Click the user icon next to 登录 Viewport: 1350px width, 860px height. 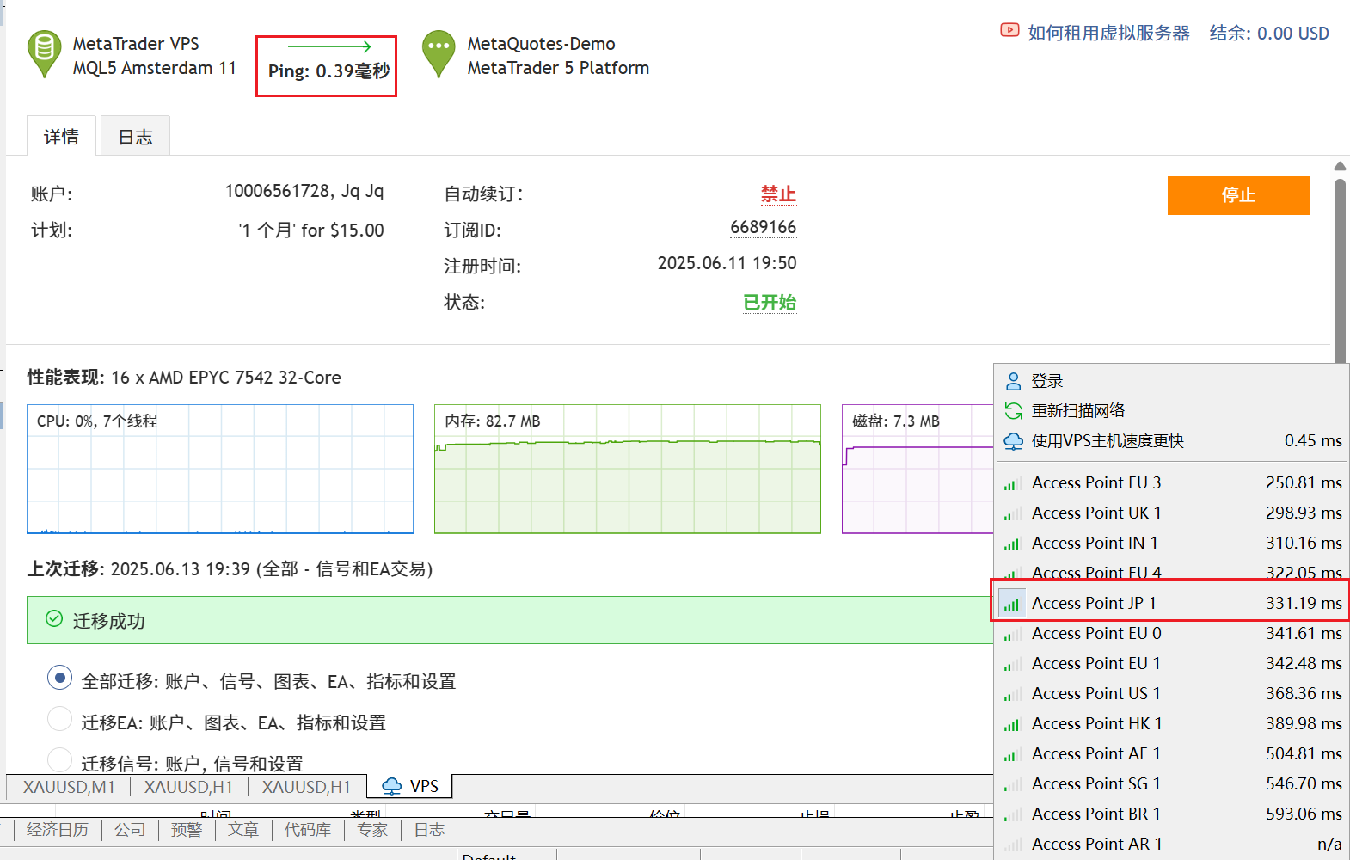point(1014,381)
